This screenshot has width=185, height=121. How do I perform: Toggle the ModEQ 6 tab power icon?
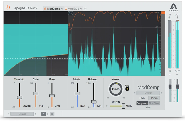pos(66,9)
